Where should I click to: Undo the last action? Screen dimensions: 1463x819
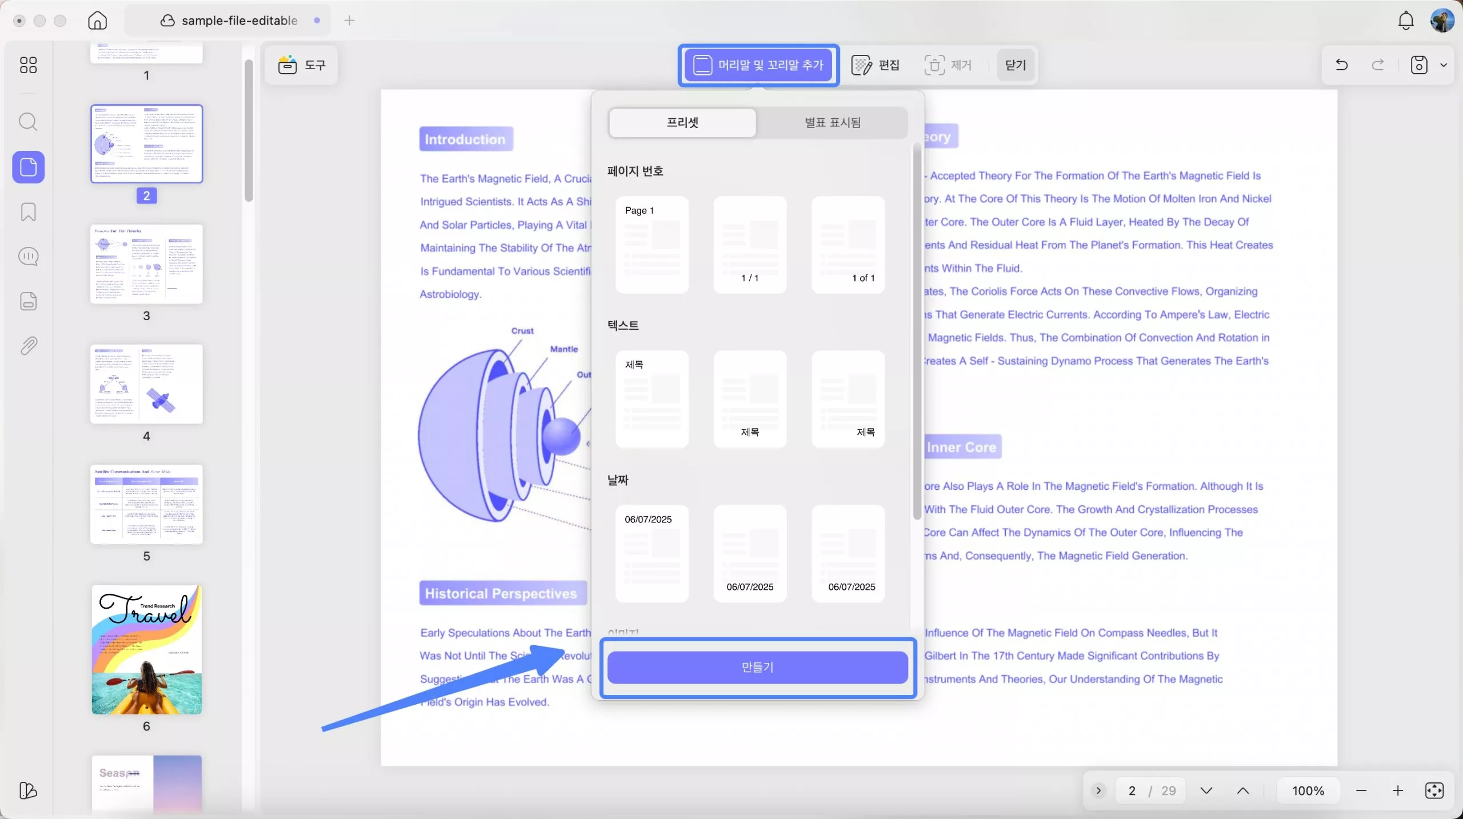click(x=1342, y=65)
